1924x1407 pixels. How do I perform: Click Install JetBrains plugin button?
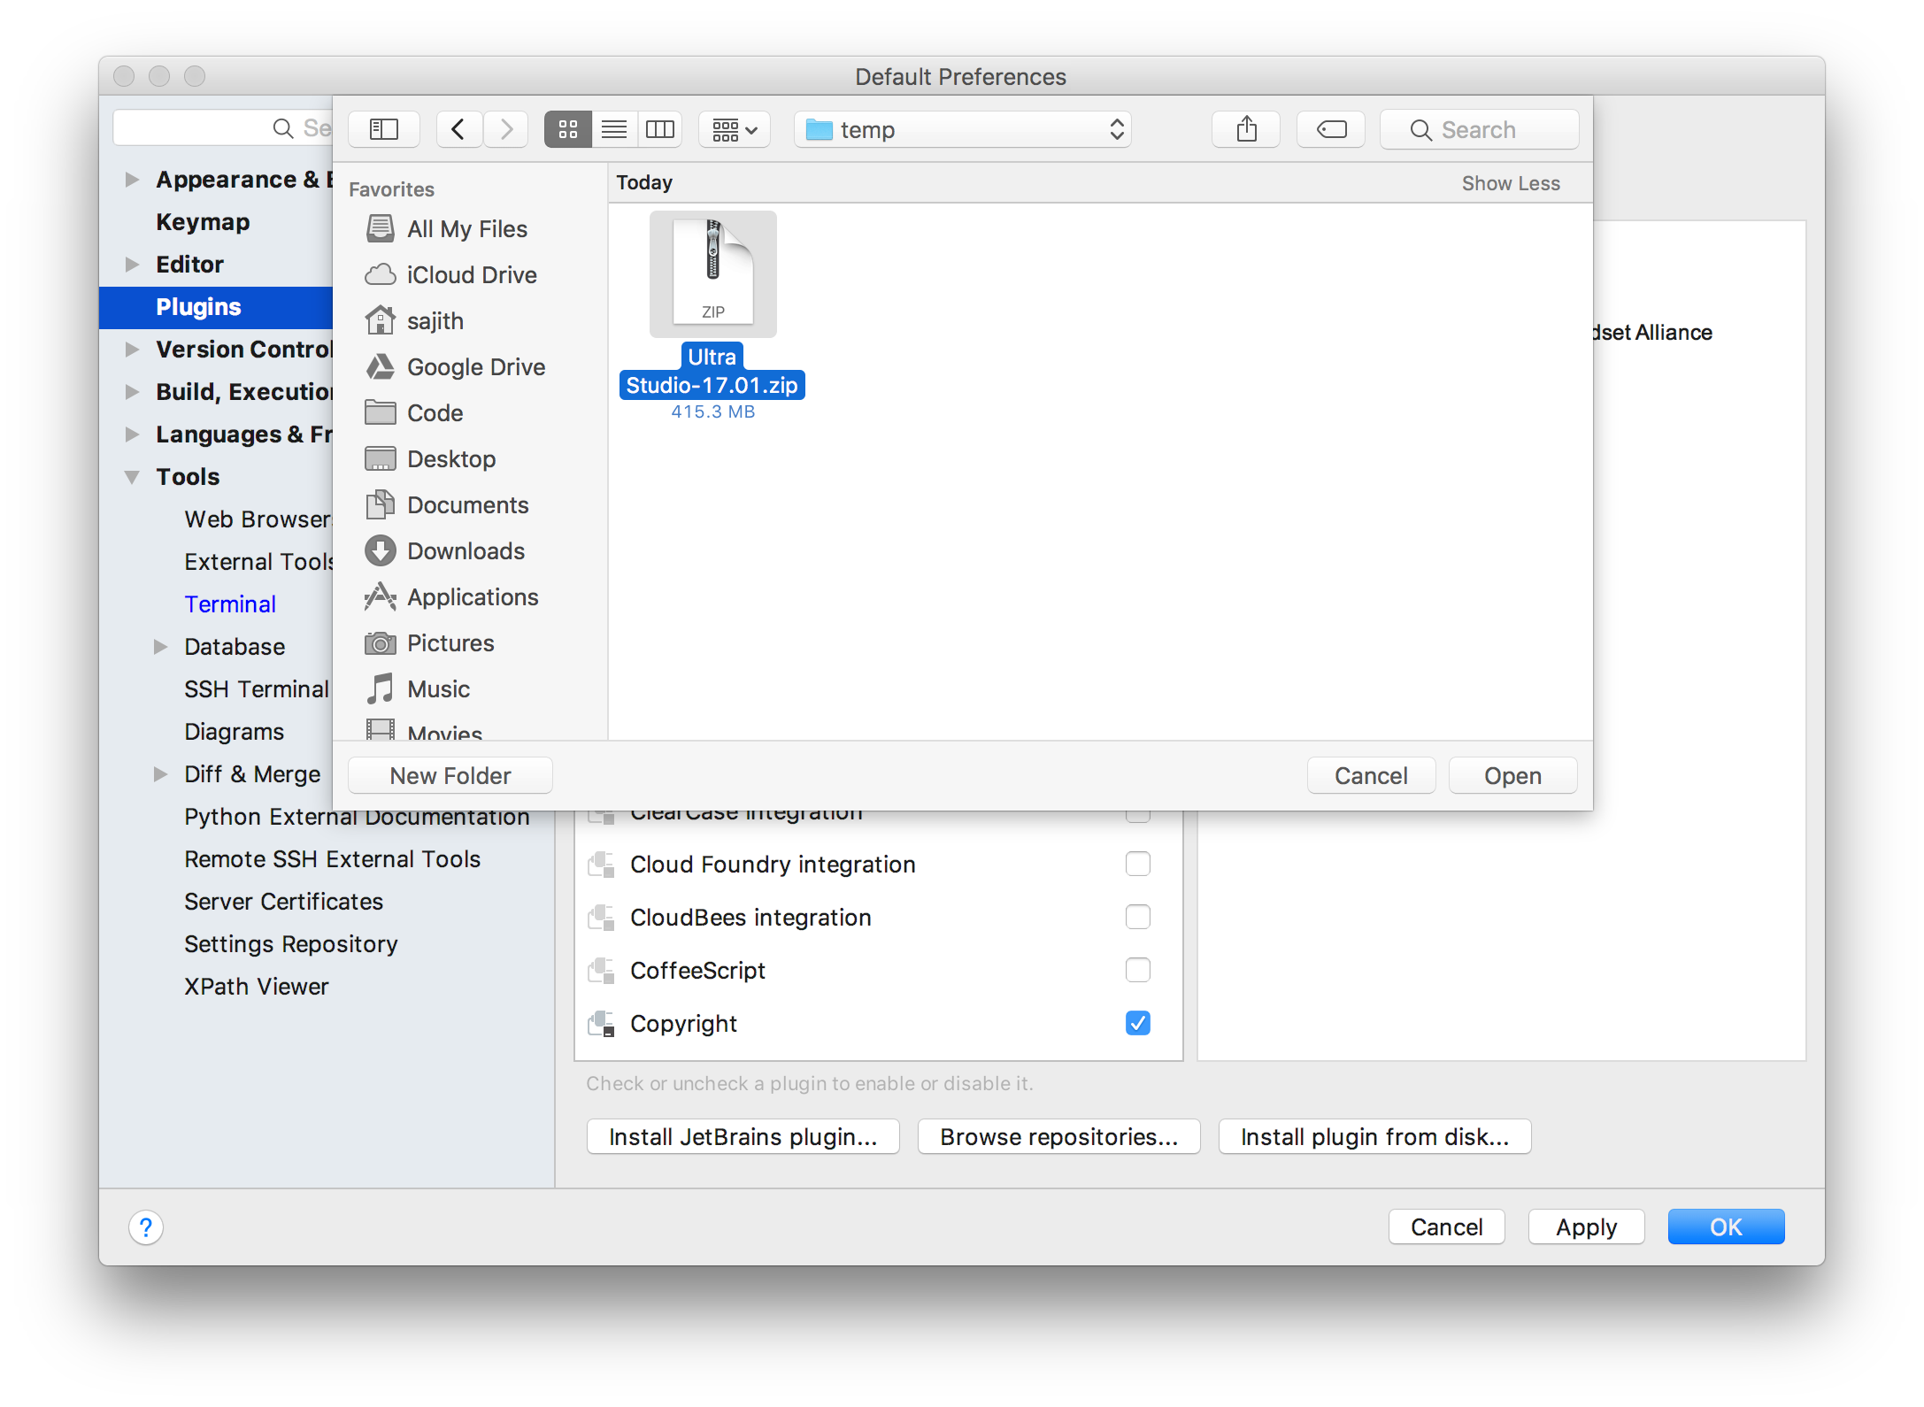point(743,1136)
